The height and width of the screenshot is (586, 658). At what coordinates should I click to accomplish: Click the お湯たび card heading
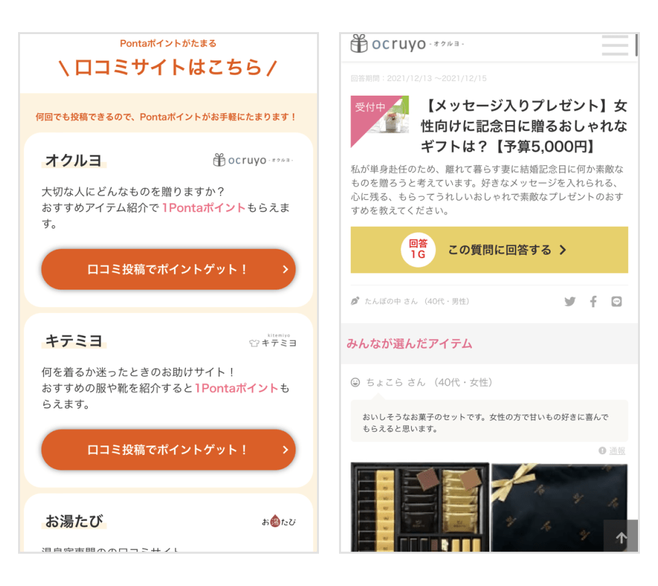pos(74,521)
